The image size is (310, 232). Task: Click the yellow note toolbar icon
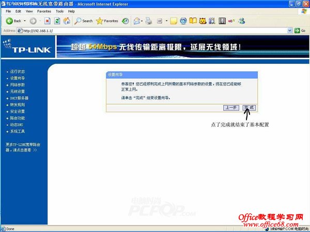tap(174, 21)
